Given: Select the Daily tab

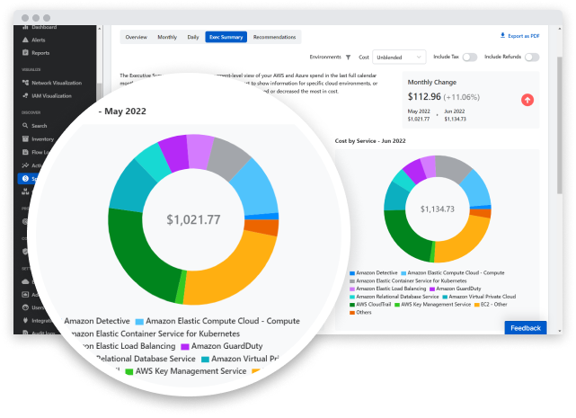Looking at the screenshot, I should [193, 37].
